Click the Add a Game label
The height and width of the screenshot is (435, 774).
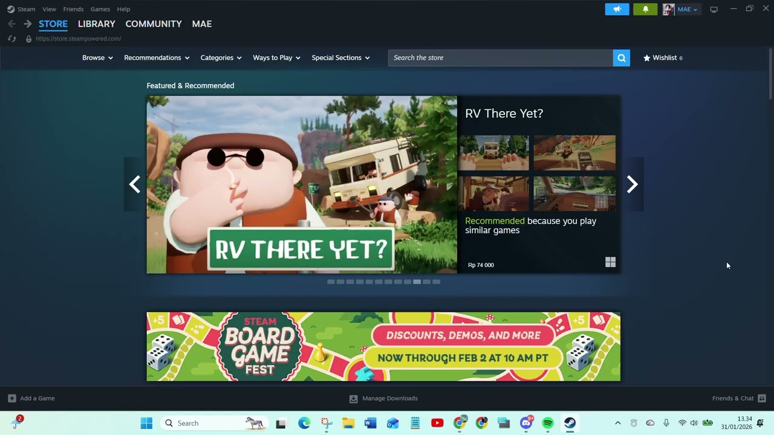pos(37,398)
